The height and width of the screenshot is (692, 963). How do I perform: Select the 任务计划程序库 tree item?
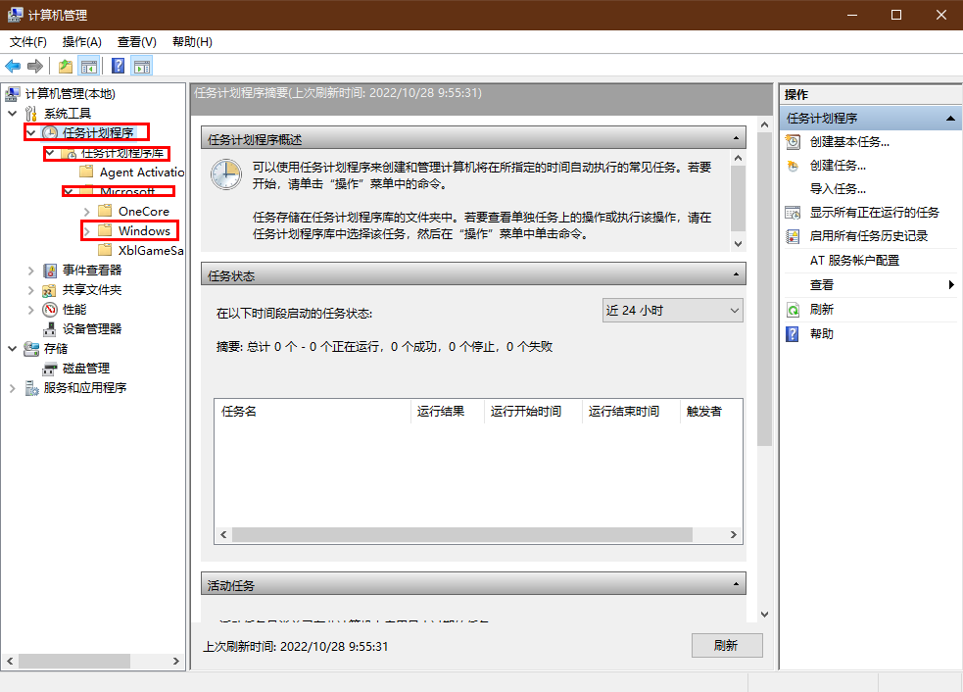tap(122, 152)
